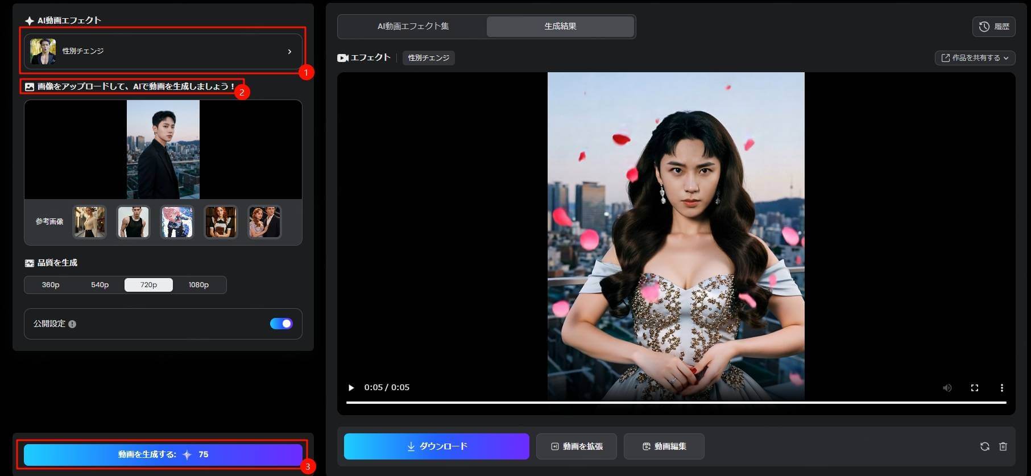The height and width of the screenshot is (476, 1031).
Task: Select reference image of the couple
Action: point(264,221)
